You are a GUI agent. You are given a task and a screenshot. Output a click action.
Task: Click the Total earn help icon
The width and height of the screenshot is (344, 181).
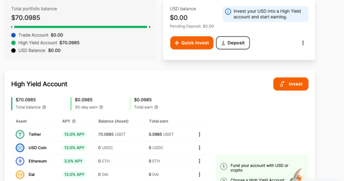pyautogui.click(x=156, y=107)
